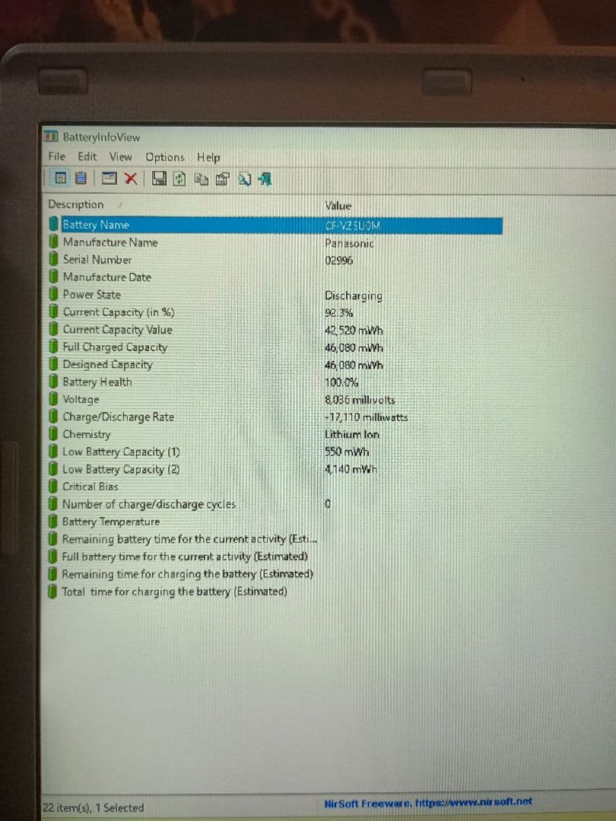Click the Show Battery Log toolbar icon
This screenshot has height=821, width=616.
coord(81,179)
